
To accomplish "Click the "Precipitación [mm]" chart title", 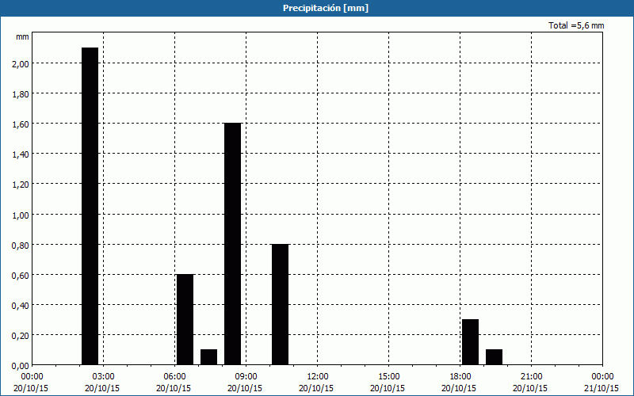I will [326, 8].
